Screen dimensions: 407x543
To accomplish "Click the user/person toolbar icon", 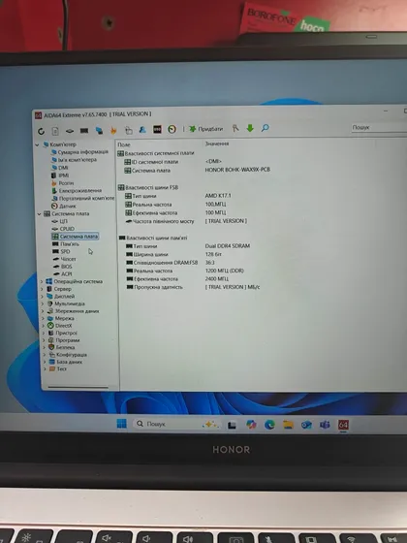I will click(x=142, y=130).
